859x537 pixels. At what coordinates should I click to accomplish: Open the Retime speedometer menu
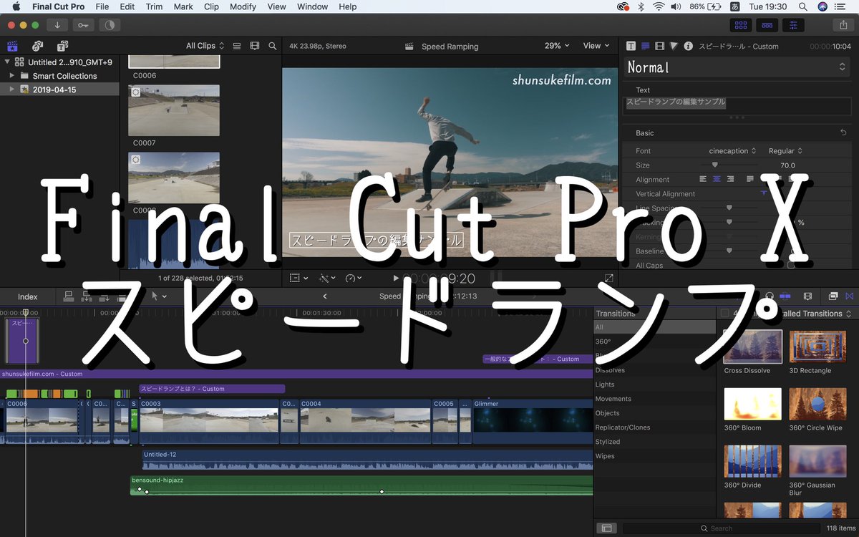[354, 278]
